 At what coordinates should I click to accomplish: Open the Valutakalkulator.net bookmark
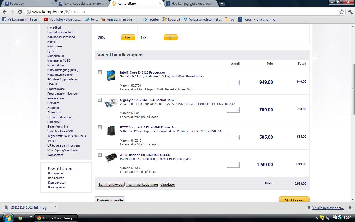coord(202,19)
